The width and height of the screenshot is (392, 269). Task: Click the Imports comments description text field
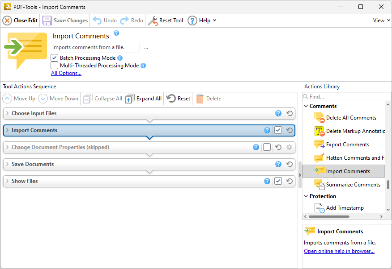pos(95,47)
